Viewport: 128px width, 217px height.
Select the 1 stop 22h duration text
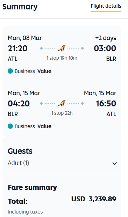coord(62,113)
